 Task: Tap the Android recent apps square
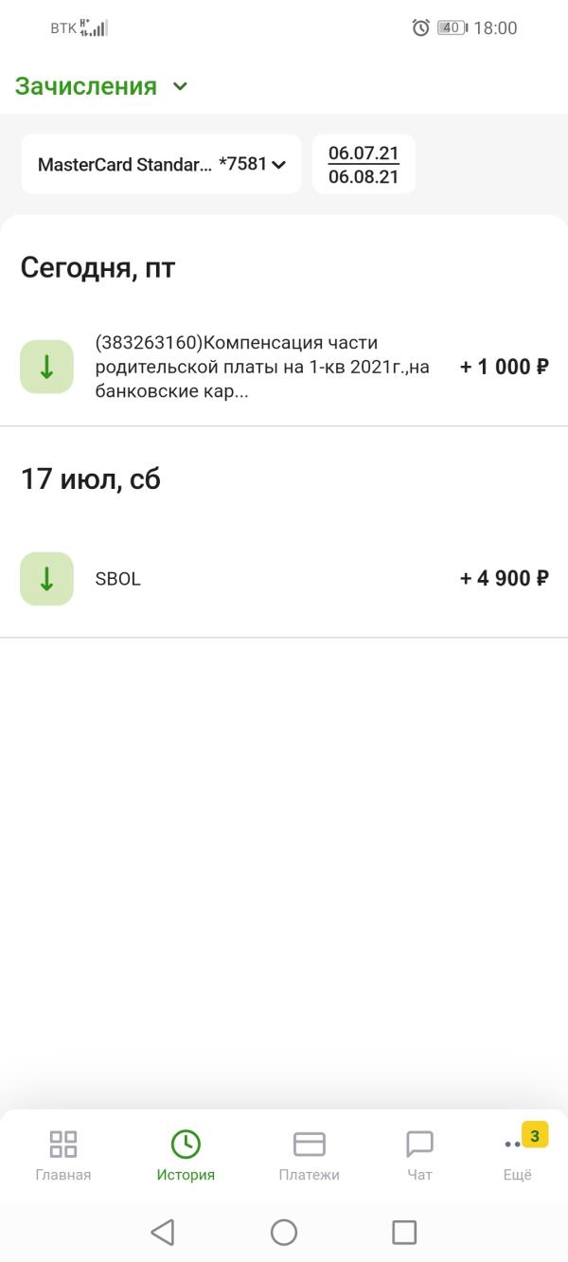coord(404,1232)
